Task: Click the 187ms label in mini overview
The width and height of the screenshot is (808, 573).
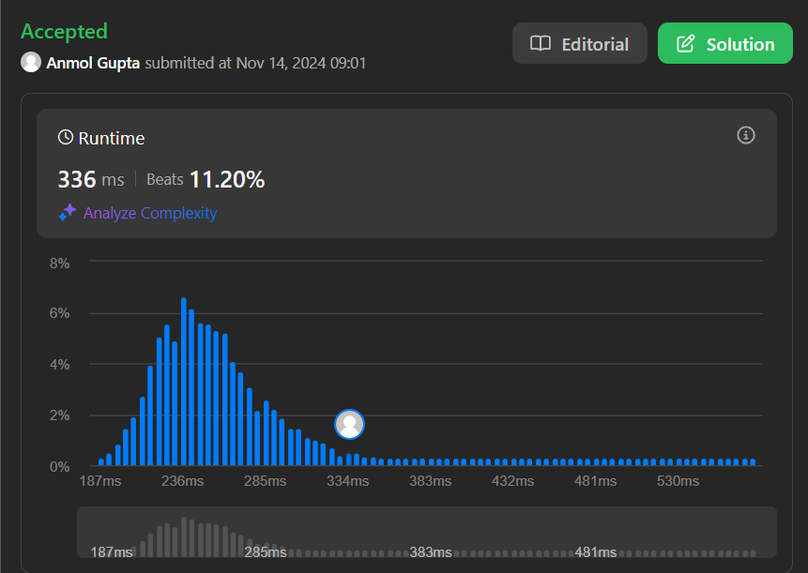Action: coord(112,552)
